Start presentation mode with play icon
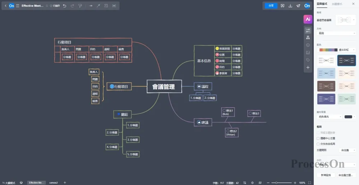This screenshot has width=359, height=185. [x=283, y=6]
